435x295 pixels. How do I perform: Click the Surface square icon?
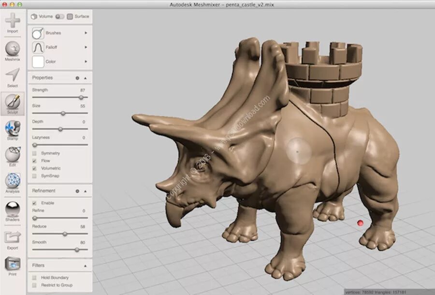click(x=70, y=16)
